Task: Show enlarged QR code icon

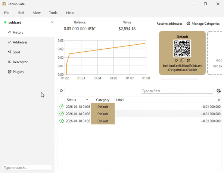Action: point(188,60)
